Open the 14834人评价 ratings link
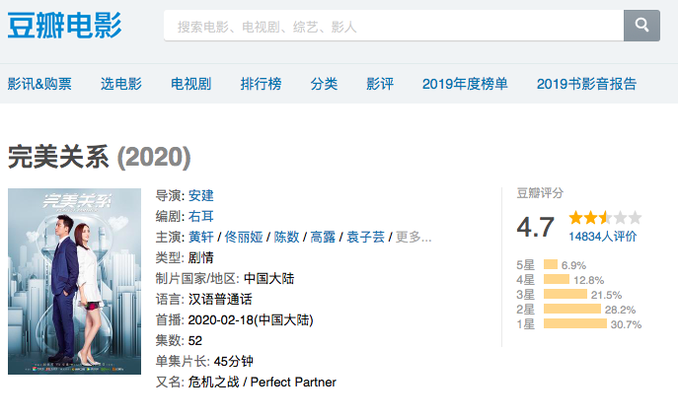This screenshot has height=420, width=678. tap(602, 237)
